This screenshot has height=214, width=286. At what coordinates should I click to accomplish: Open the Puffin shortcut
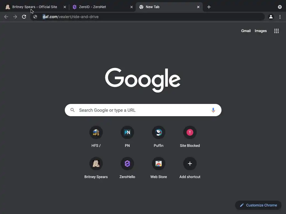[159, 137]
